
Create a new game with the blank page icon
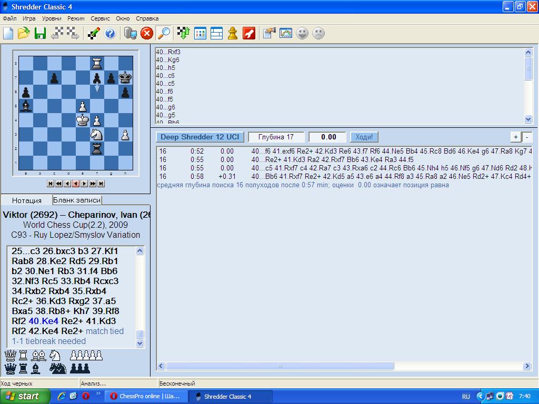pos(8,33)
